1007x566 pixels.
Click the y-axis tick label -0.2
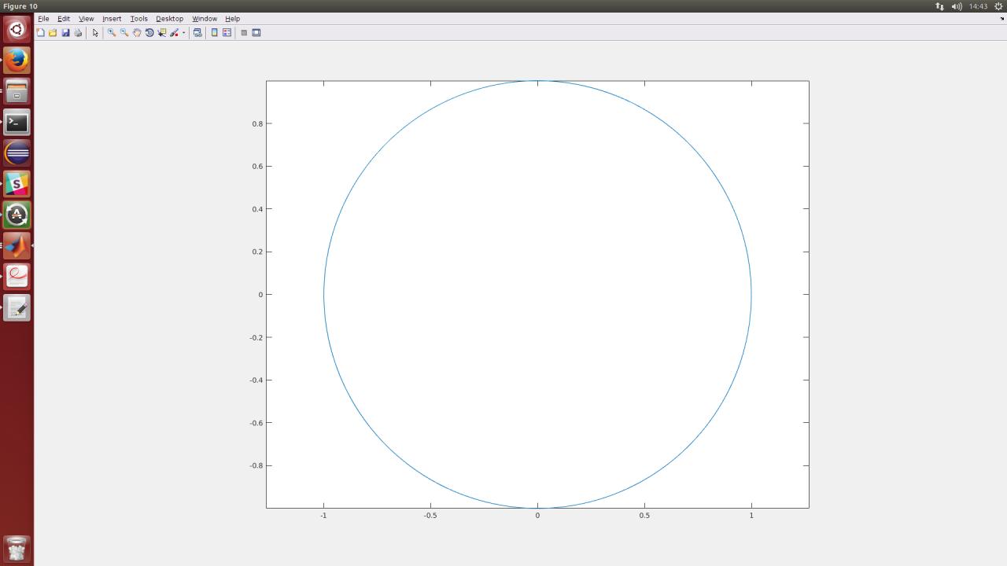[x=256, y=337]
